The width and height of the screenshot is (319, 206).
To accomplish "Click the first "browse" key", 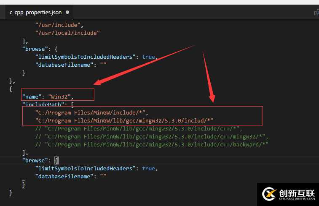I will pyautogui.click(x=35, y=49).
